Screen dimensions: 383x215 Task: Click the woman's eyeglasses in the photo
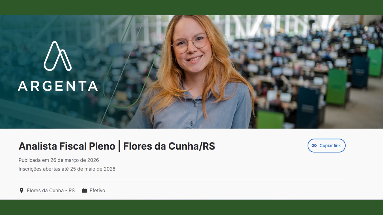190,43
